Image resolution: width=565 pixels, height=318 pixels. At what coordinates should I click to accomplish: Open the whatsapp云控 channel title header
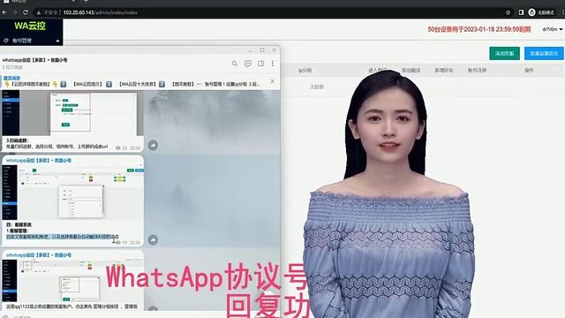[x=35, y=60]
